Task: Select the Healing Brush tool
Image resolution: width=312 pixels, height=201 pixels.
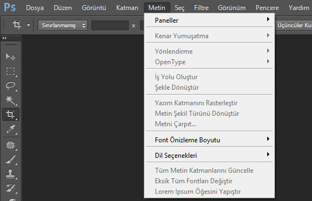Action: pos(11,145)
